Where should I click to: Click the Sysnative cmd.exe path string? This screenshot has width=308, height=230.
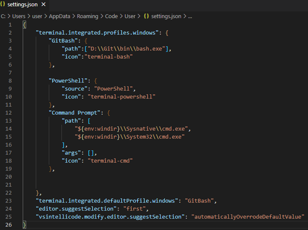(131, 129)
